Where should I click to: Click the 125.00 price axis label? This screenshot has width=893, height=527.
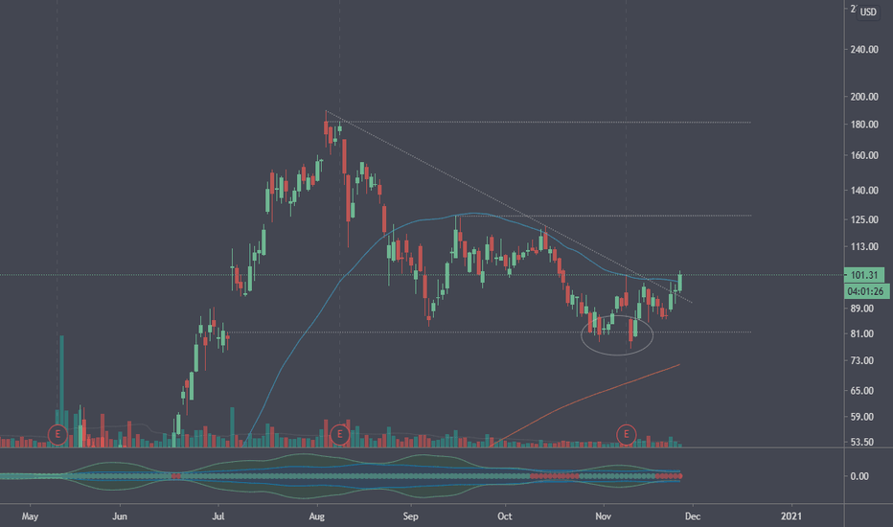864,219
